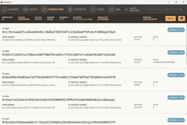The height and width of the screenshot is (125, 187).
Task: Click the Ganache app logo in title bar
Action: (x=2, y=2)
